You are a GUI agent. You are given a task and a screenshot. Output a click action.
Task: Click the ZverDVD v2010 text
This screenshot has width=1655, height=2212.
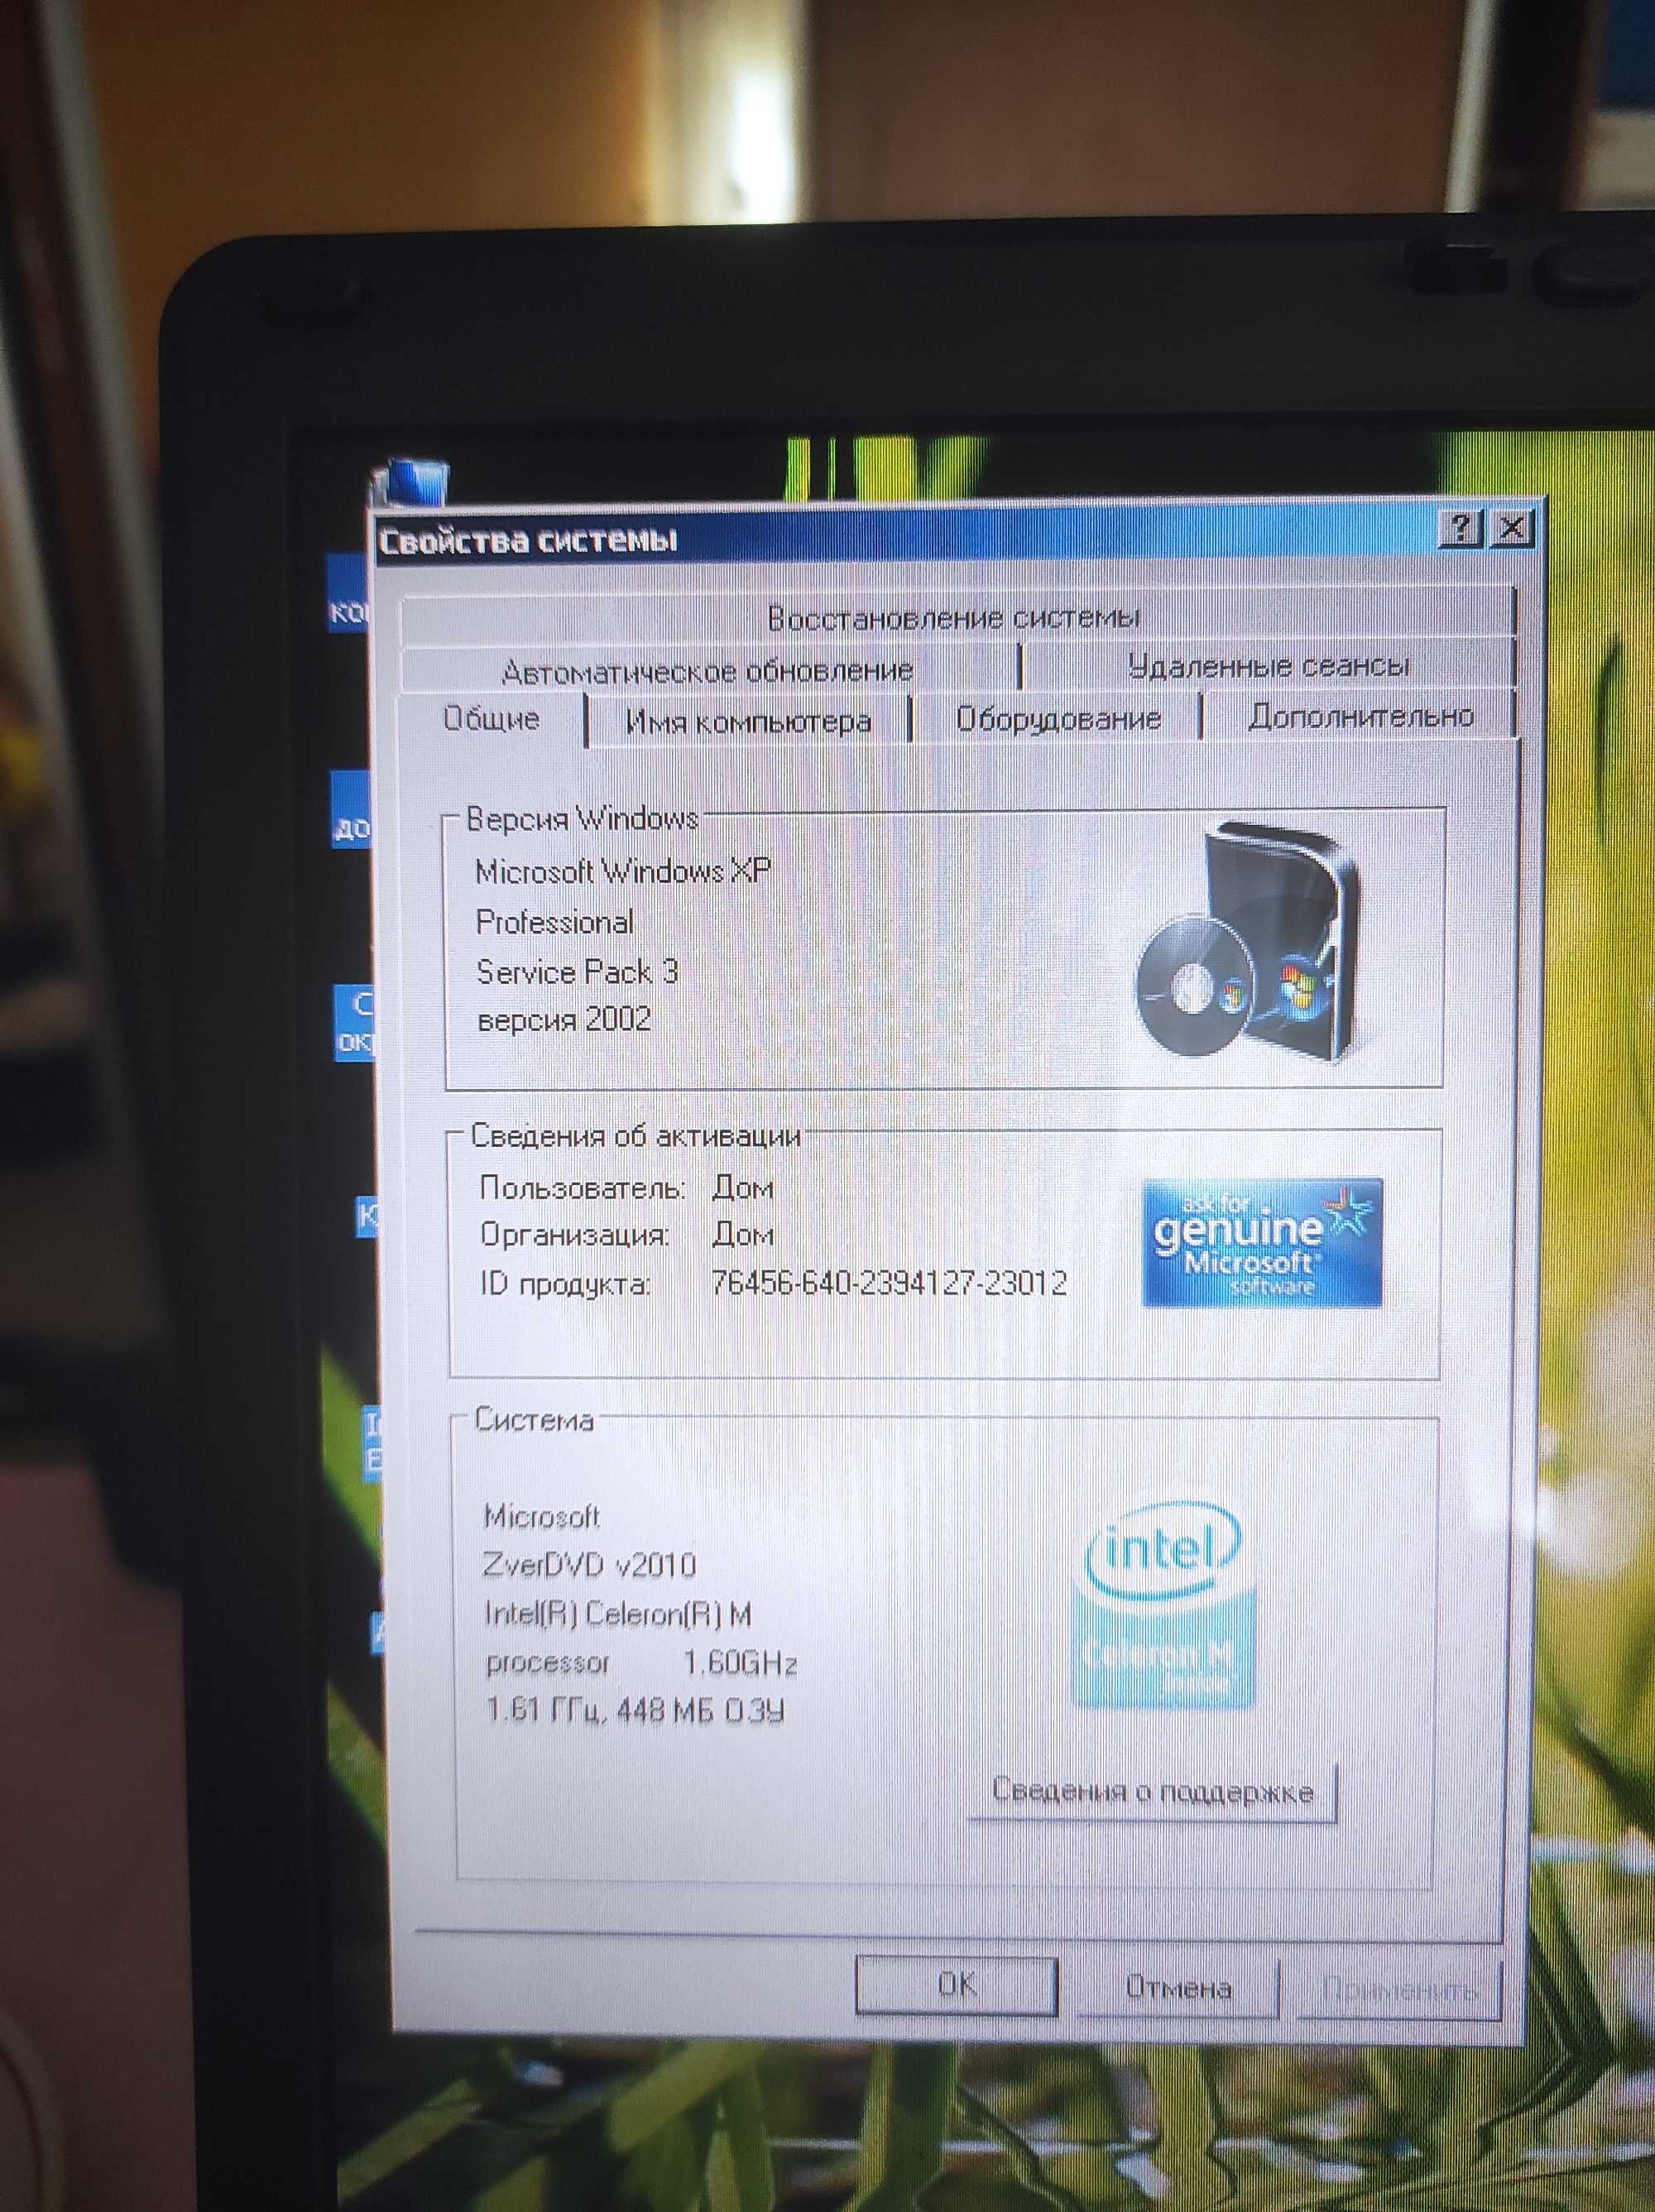point(589,1564)
